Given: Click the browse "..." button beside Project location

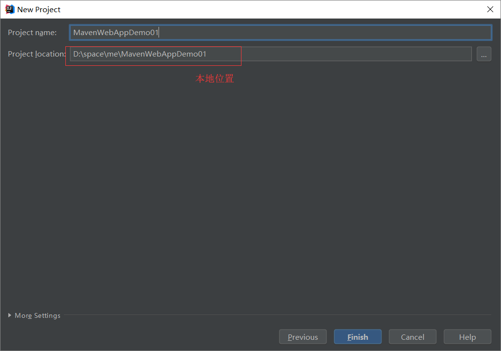Looking at the screenshot, I should pos(484,54).
